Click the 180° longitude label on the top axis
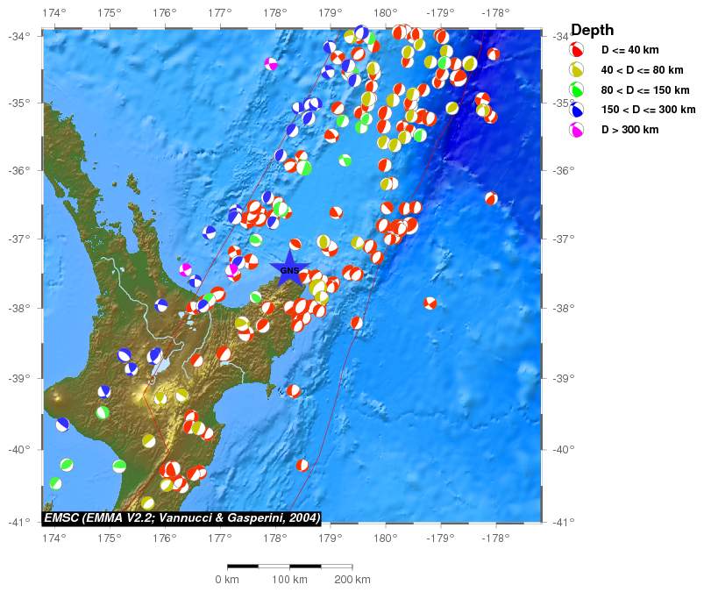704x592 pixels. click(x=385, y=13)
